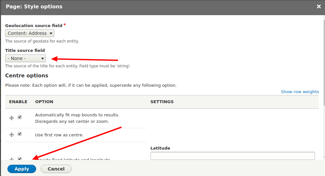Click the Use first row as centre text
Screen dimensions: 325x176
coord(59,135)
